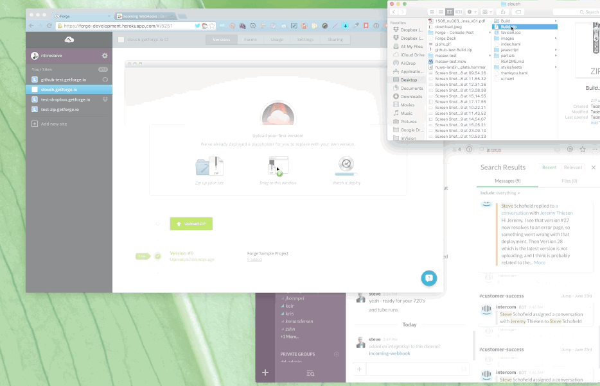The height and width of the screenshot is (386, 600).
Task: Close the Slack Search Results panel
Action: 594,167
